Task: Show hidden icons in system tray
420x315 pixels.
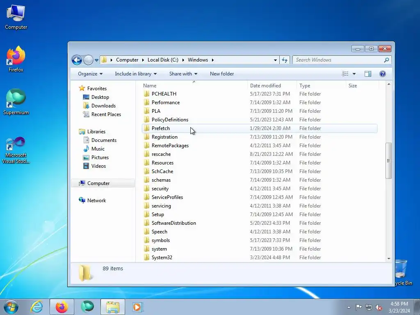Action: click(x=349, y=307)
